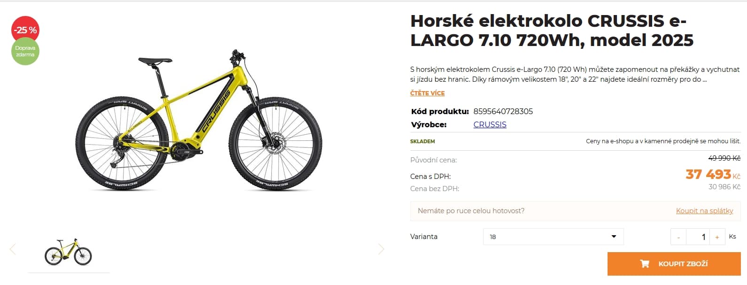The image size is (747, 285).
Task: Increase quantity with the plus button
Action: click(x=717, y=237)
